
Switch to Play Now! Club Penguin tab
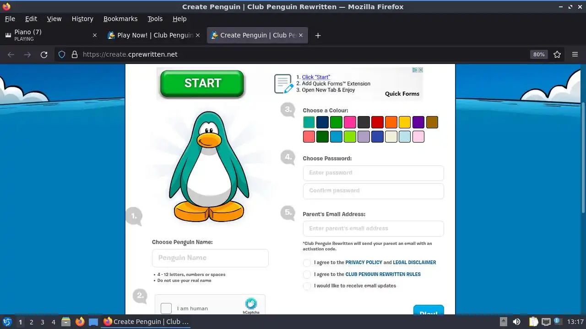[154, 35]
